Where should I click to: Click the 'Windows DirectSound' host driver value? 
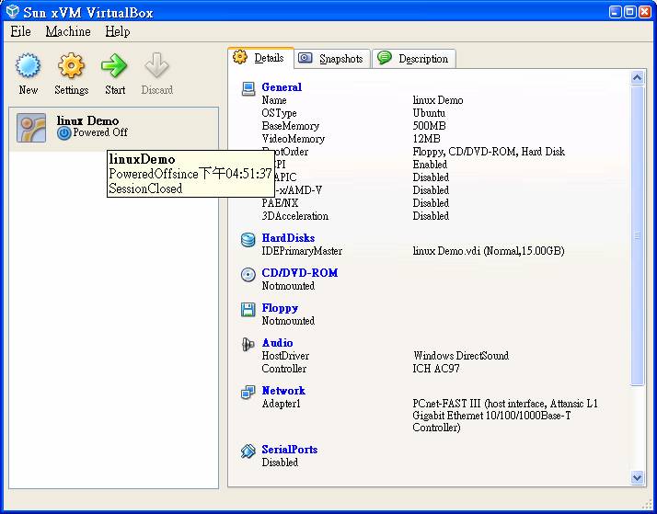point(461,356)
